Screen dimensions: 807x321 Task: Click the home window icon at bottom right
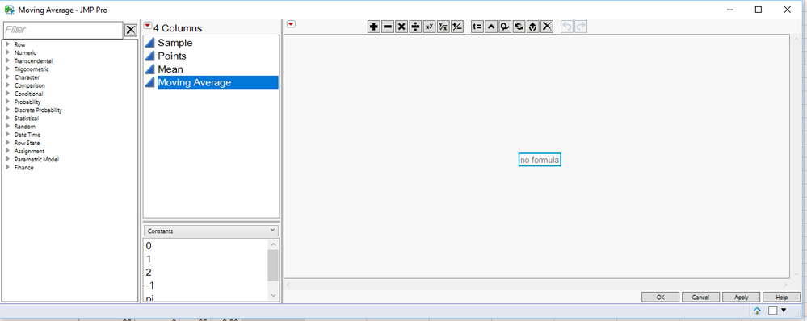coord(757,311)
